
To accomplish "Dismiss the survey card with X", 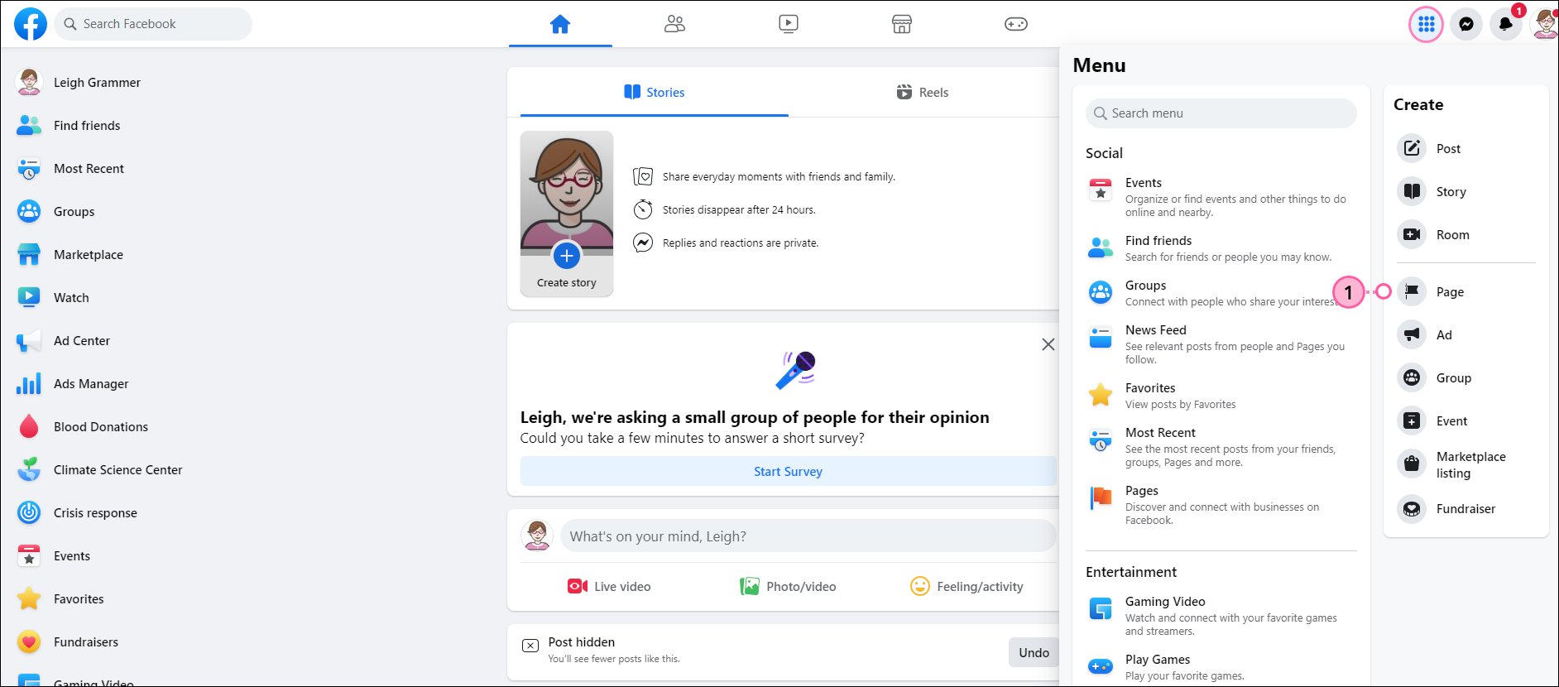I will point(1048,344).
